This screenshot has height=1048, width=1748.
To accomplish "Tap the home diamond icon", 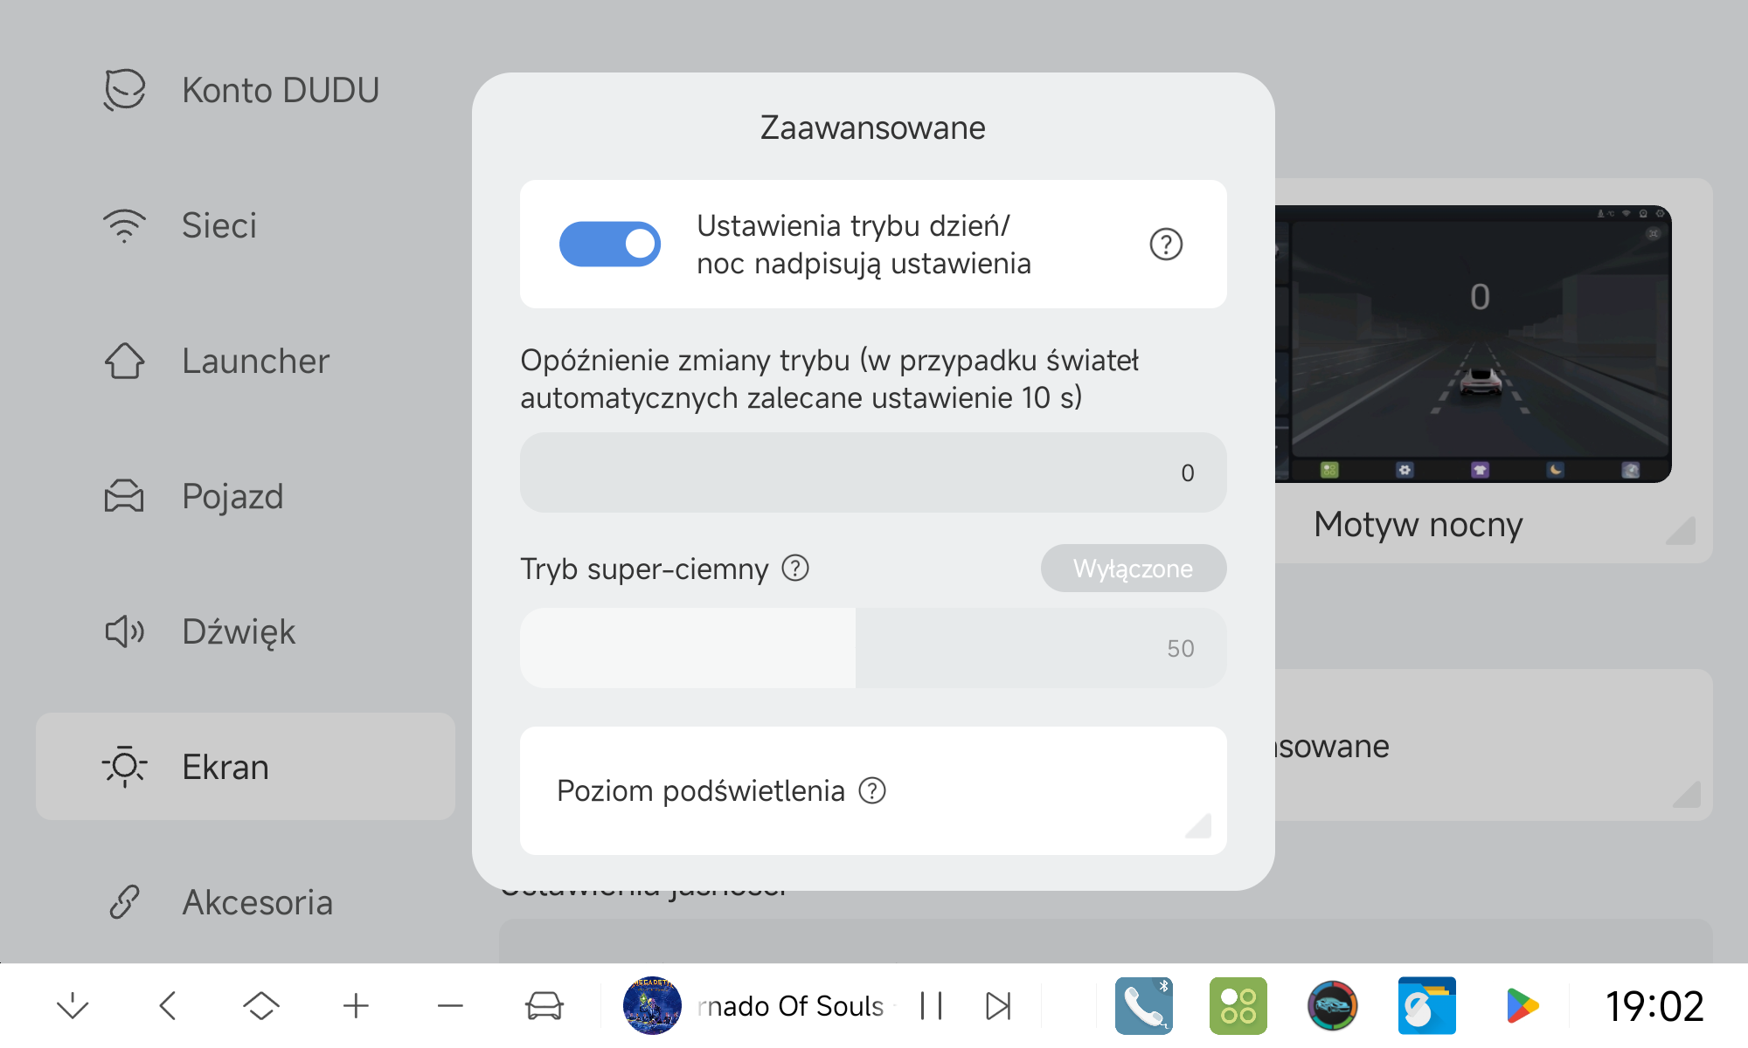I will point(260,1006).
